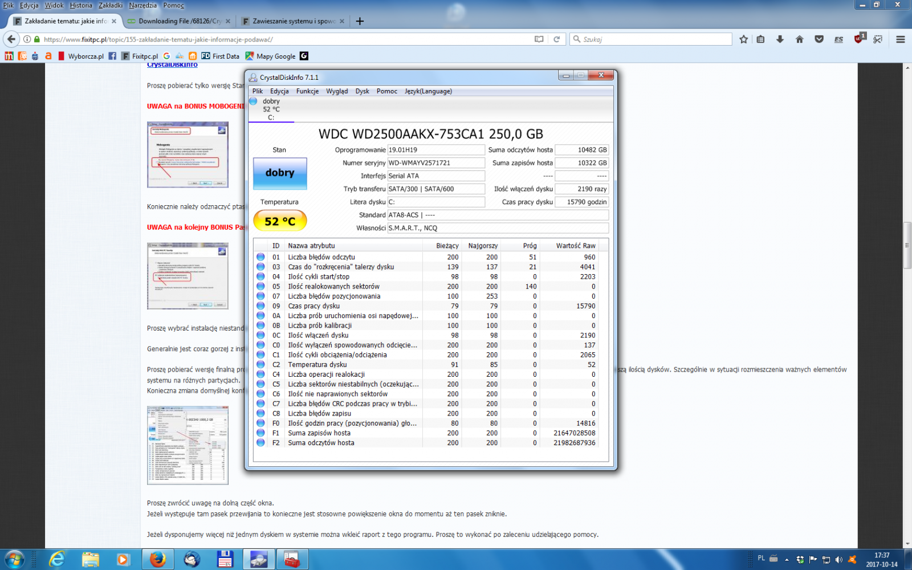Open the Mobogenie warning thumbnail image
Screen dimensions: 912x570
pyautogui.click(x=188, y=154)
